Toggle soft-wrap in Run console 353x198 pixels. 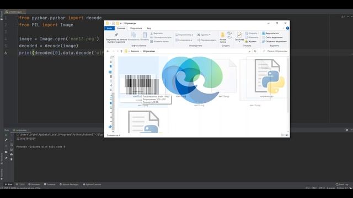[x=12, y=145]
